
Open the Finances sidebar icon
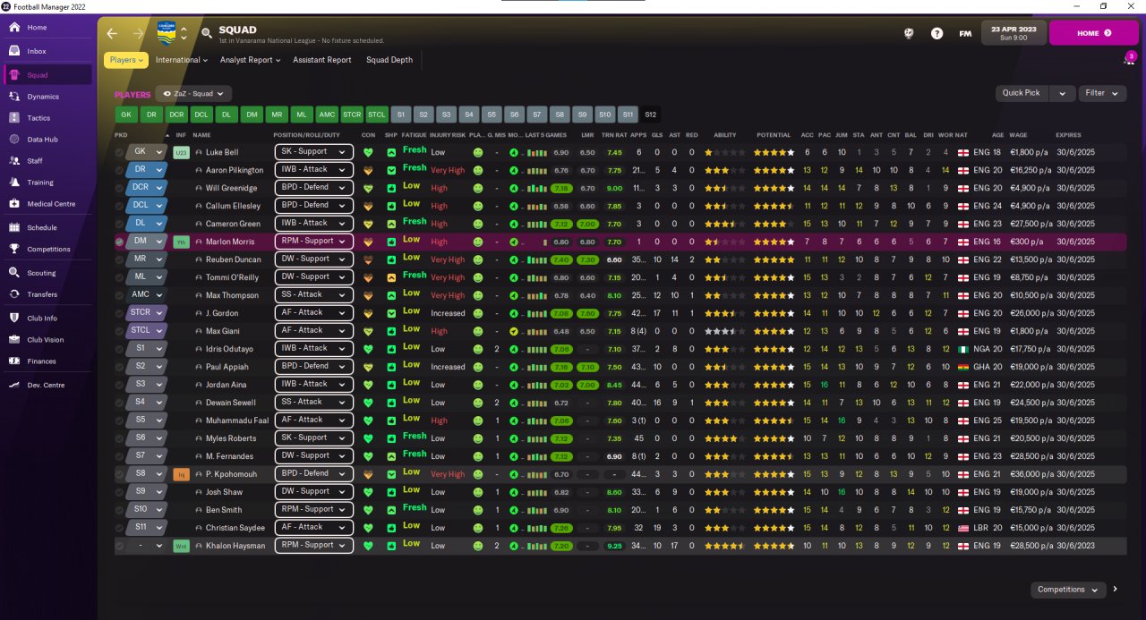click(14, 361)
